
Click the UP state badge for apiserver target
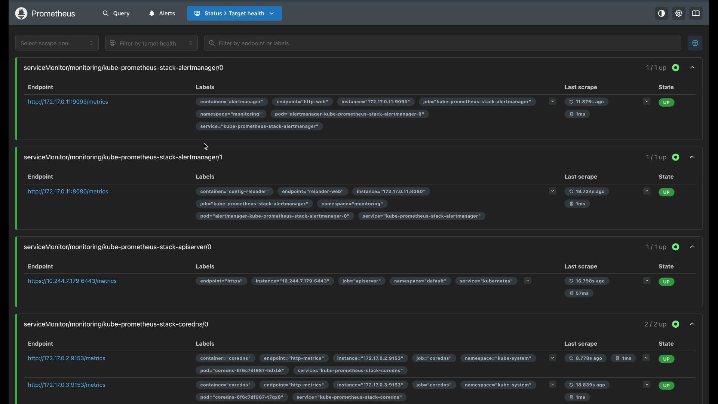667,282
